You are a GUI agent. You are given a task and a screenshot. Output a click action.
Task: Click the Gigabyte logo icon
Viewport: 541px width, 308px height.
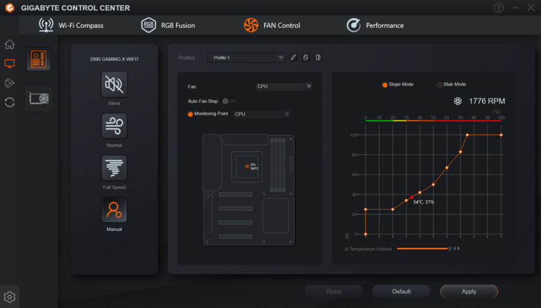click(10, 8)
